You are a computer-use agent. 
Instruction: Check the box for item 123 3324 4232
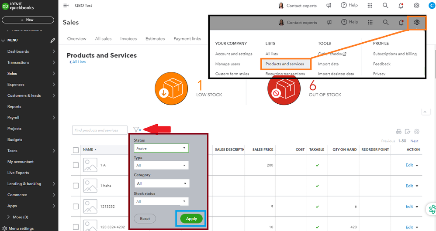point(76,227)
